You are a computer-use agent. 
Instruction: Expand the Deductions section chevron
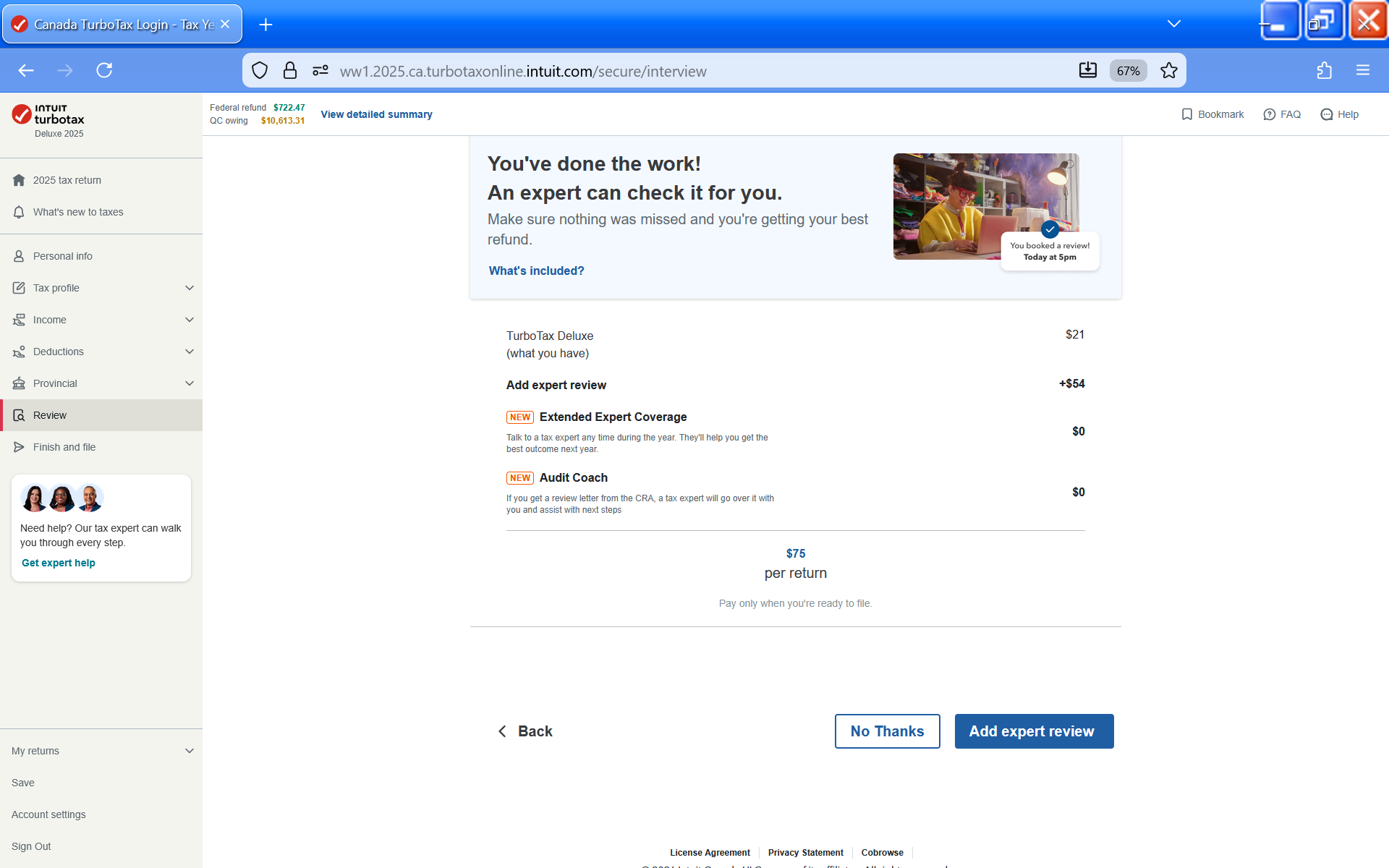pyautogui.click(x=190, y=352)
